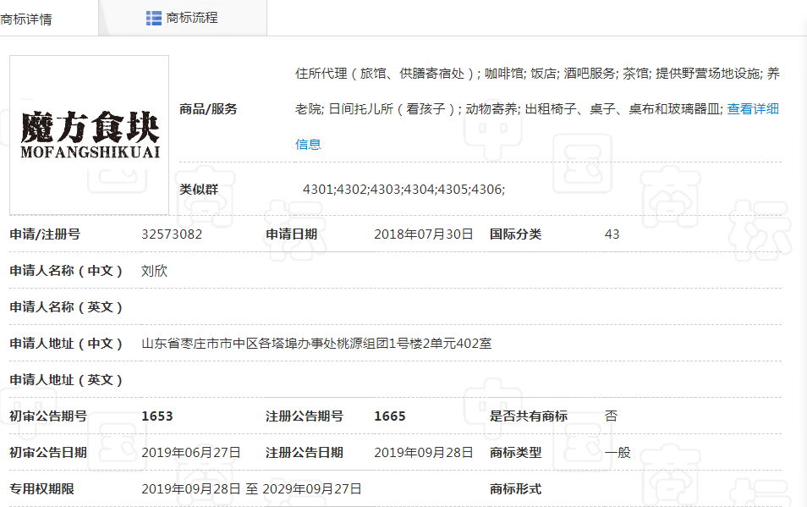Select the application date 2018年07月30日
This screenshot has width=807, height=507.
[x=423, y=234]
